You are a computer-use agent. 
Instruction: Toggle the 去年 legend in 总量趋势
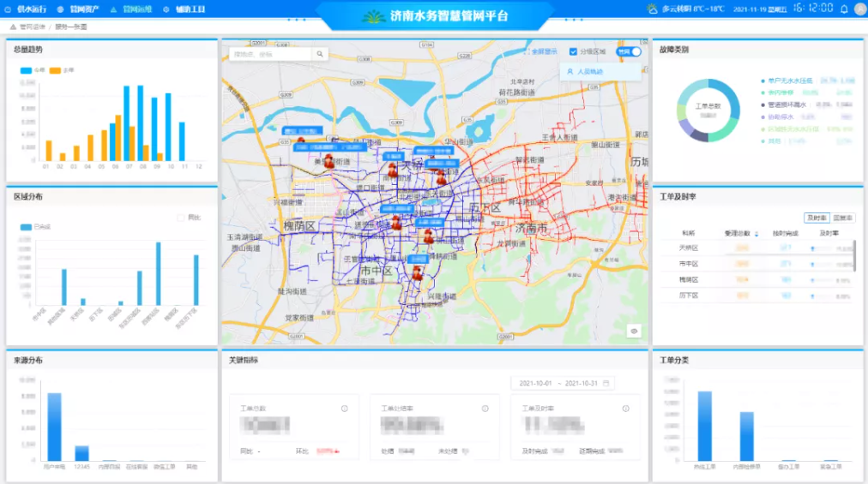click(x=62, y=70)
